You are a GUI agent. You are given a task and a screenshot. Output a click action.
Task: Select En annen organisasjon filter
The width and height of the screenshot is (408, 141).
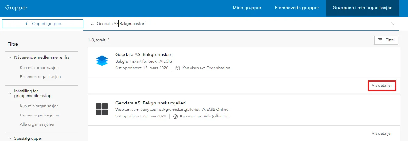40,77
